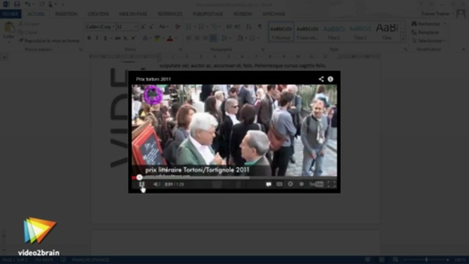
Task: Open the Customize Quick Access Toolbar arrow
Action: coord(63,4)
